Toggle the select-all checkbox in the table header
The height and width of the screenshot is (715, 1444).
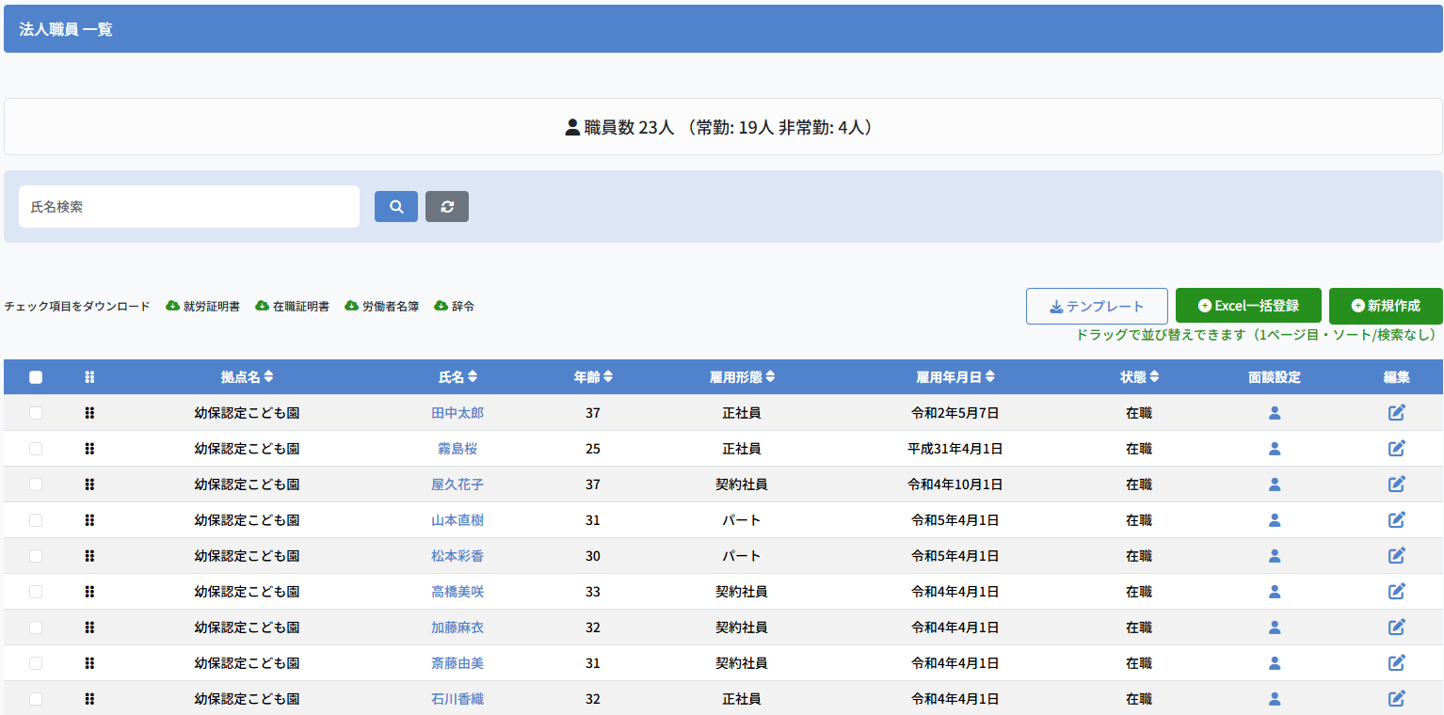pos(35,376)
